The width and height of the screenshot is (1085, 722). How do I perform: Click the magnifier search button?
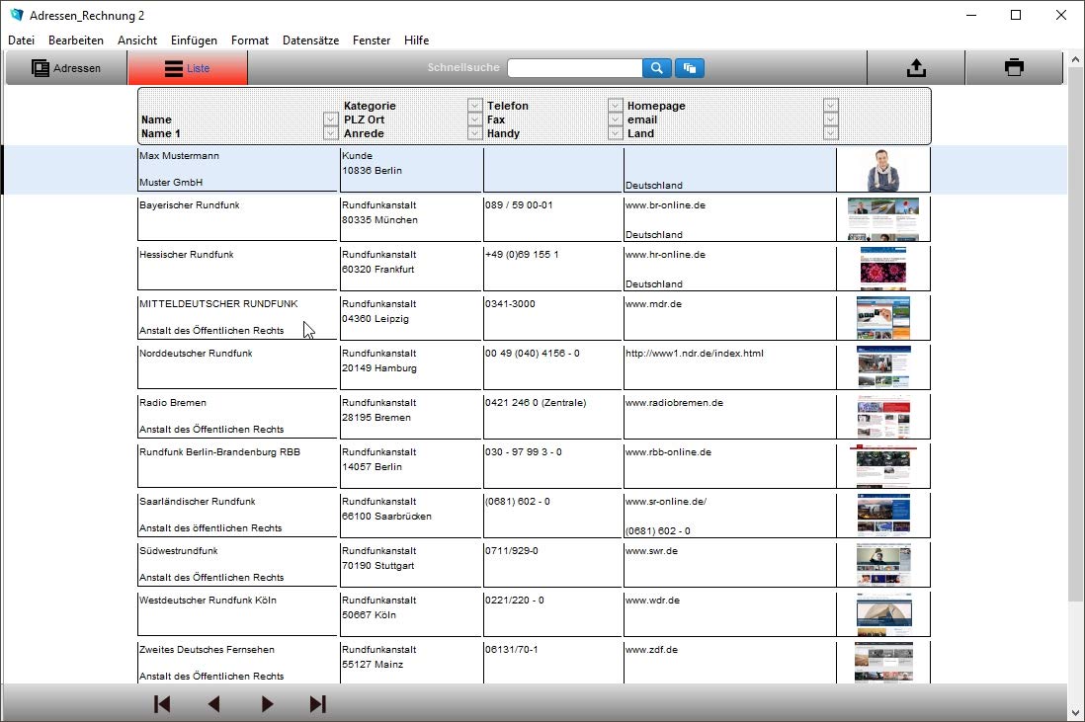click(x=657, y=68)
